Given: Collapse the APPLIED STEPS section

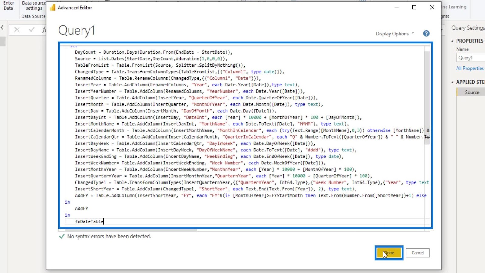Looking at the screenshot, I should click(x=452, y=82).
